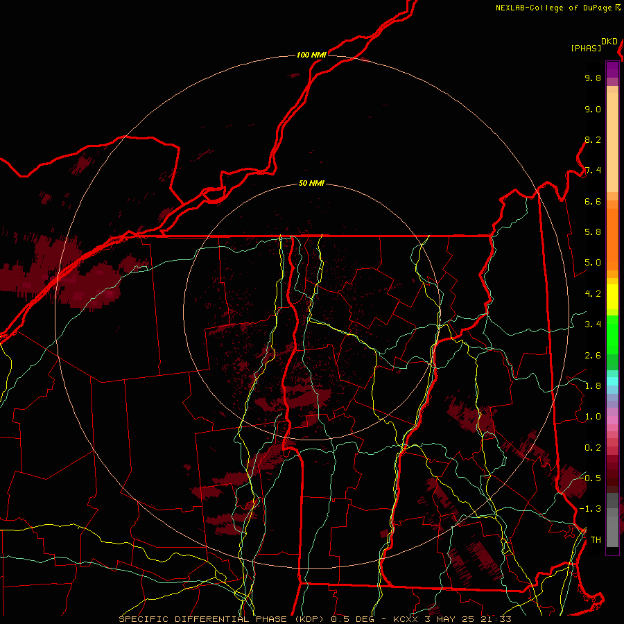Click the 8.2 value on the color scale
This screenshot has height=624, width=624.
pos(593,140)
